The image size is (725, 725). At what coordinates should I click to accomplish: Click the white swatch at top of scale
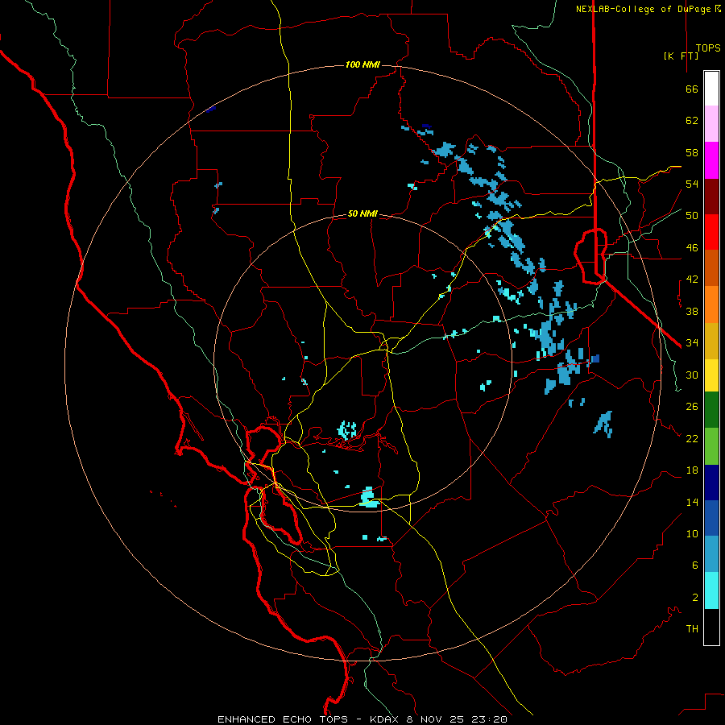tap(711, 89)
